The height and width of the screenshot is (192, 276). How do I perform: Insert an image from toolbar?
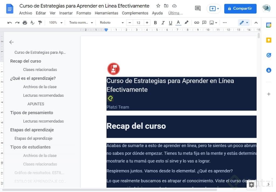click(x=212, y=23)
